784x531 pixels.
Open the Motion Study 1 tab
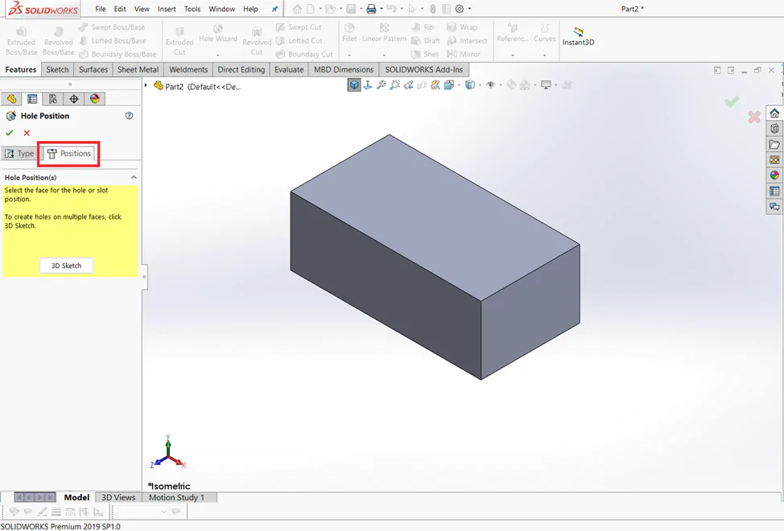(176, 497)
